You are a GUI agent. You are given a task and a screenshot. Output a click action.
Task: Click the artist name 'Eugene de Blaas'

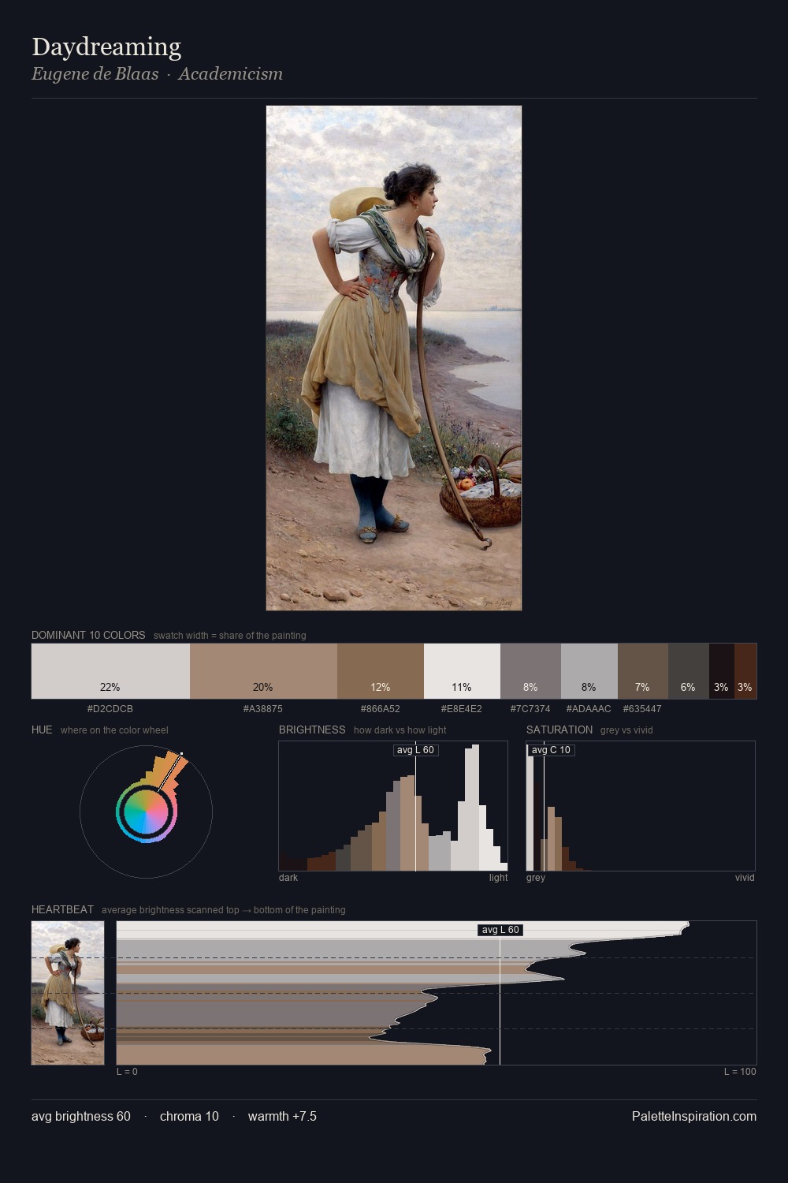tap(95, 74)
